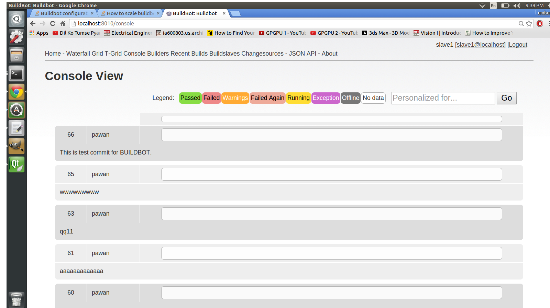Open How to Find Your bookmark

(x=231, y=33)
